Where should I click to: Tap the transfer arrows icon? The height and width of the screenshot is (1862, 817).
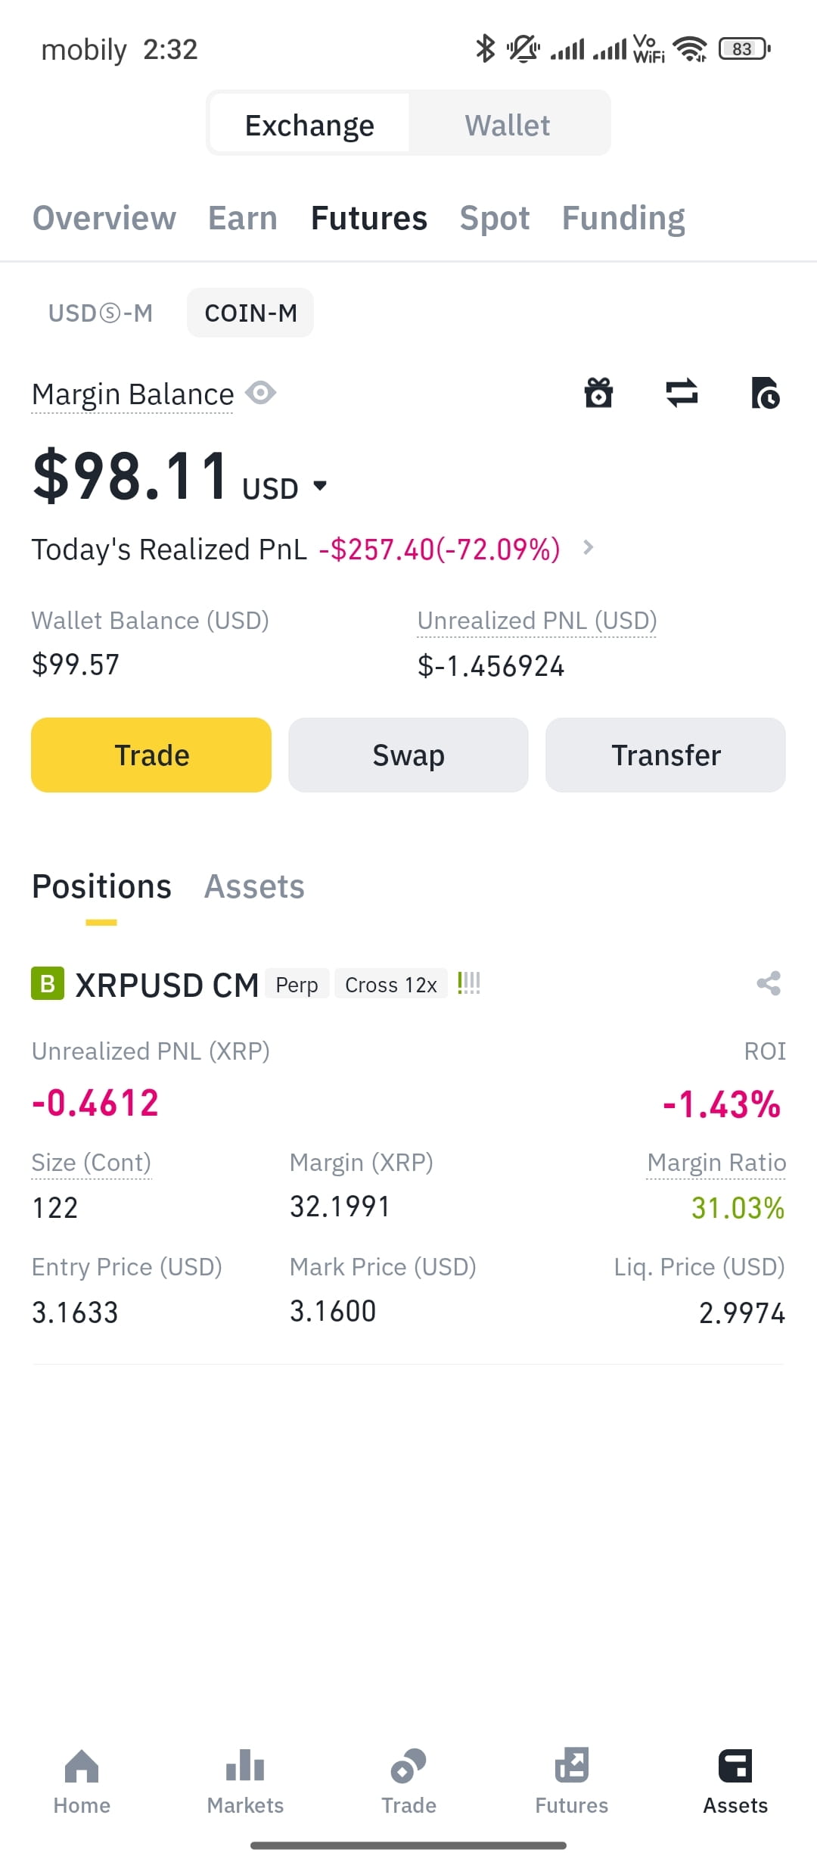[x=682, y=393]
